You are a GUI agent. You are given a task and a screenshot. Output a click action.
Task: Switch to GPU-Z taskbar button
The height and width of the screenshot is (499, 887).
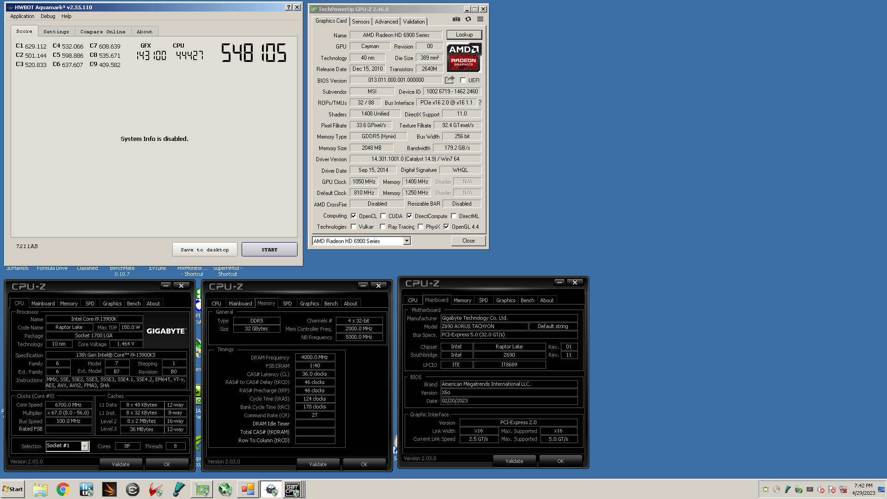202,489
